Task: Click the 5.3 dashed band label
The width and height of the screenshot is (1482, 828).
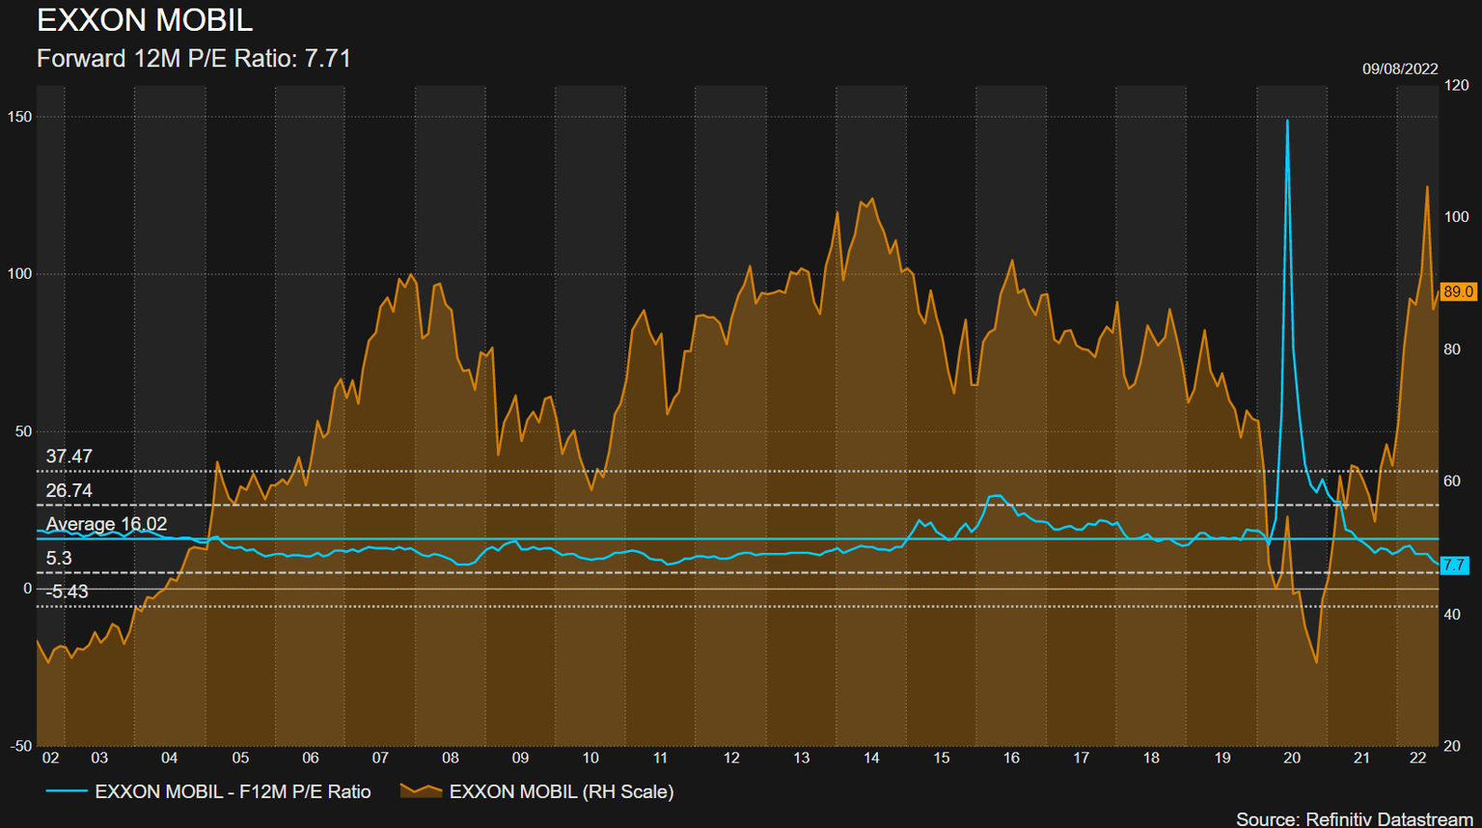Action: [59, 558]
